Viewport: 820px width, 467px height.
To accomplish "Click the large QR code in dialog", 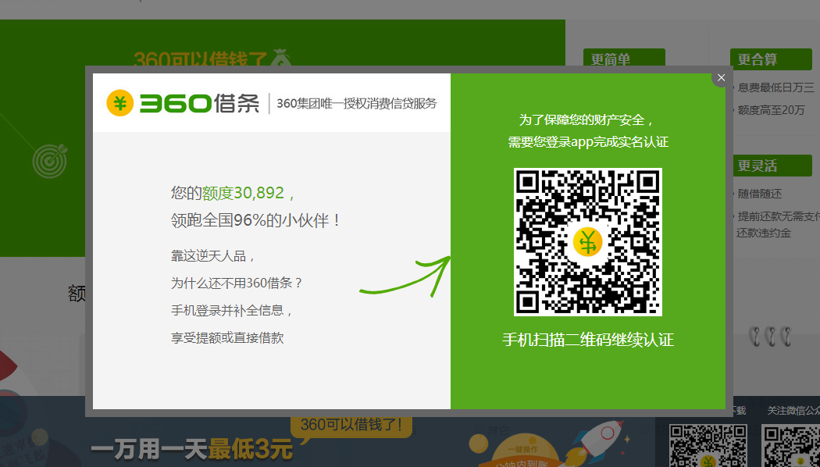I will pyautogui.click(x=588, y=241).
